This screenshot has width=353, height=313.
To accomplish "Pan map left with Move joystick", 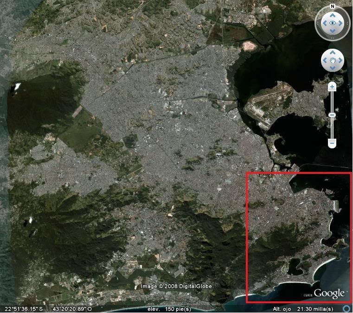I will 325,60.
